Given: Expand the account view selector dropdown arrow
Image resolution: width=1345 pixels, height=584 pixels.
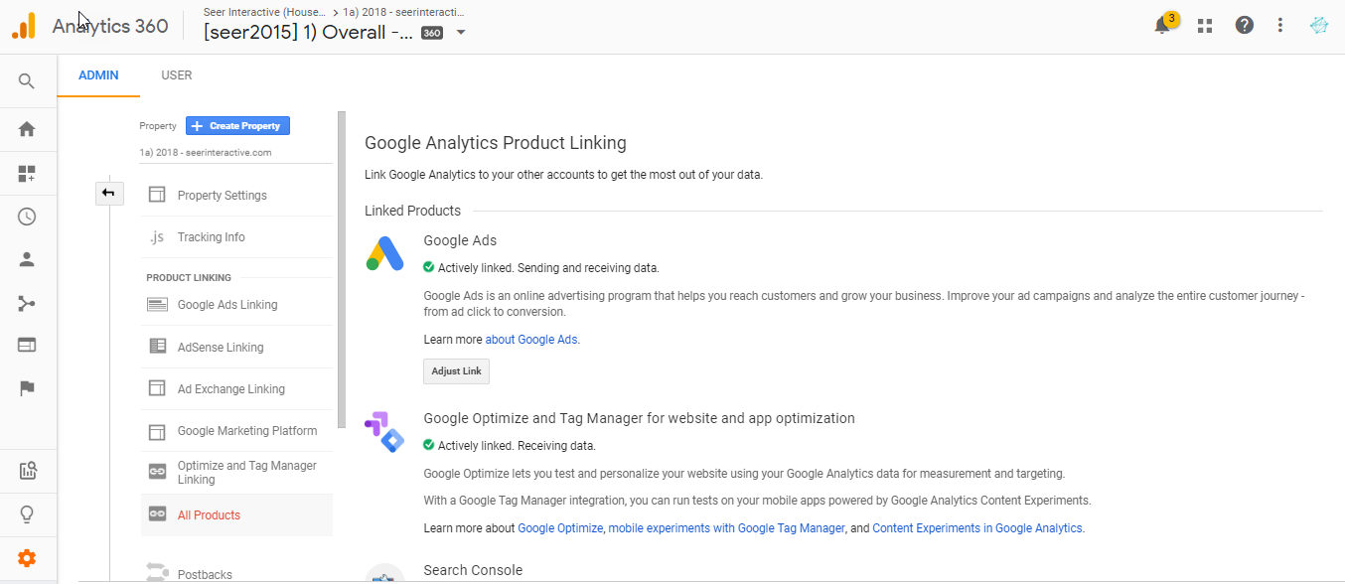Looking at the screenshot, I should point(461,32).
